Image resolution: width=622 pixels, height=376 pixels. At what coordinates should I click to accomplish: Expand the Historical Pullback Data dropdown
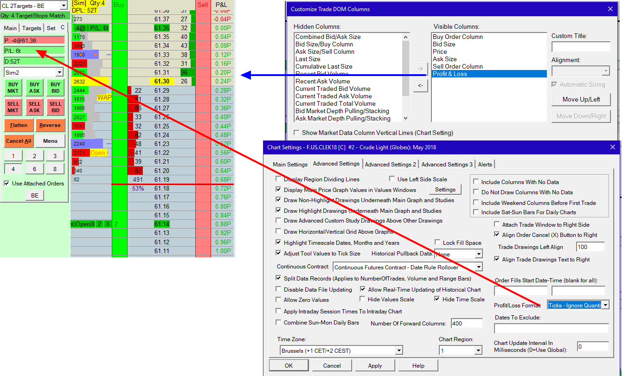(479, 254)
